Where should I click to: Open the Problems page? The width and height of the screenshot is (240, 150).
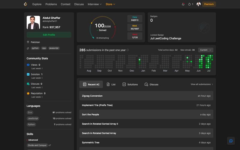(x=51, y=4)
